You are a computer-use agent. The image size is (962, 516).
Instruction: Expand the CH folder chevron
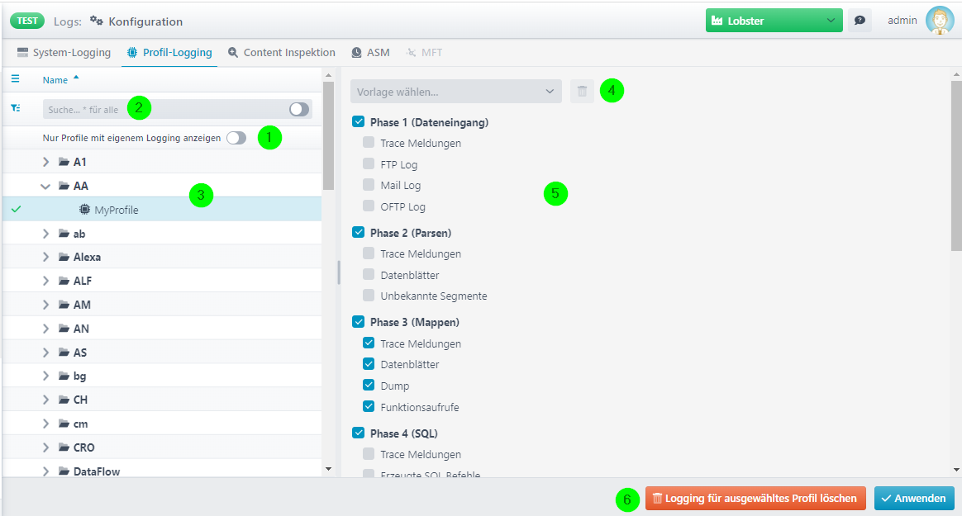pos(45,400)
